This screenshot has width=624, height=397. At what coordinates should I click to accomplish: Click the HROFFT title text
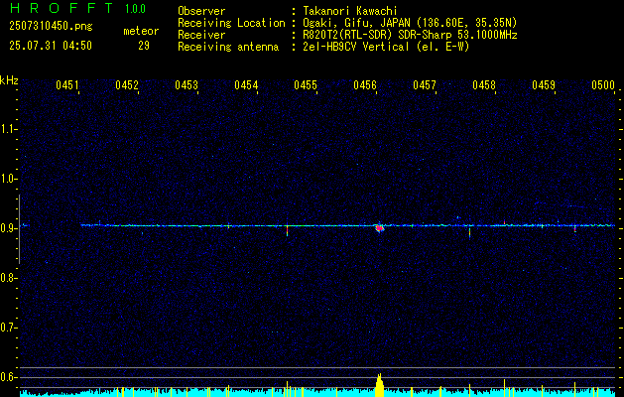tap(62, 8)
